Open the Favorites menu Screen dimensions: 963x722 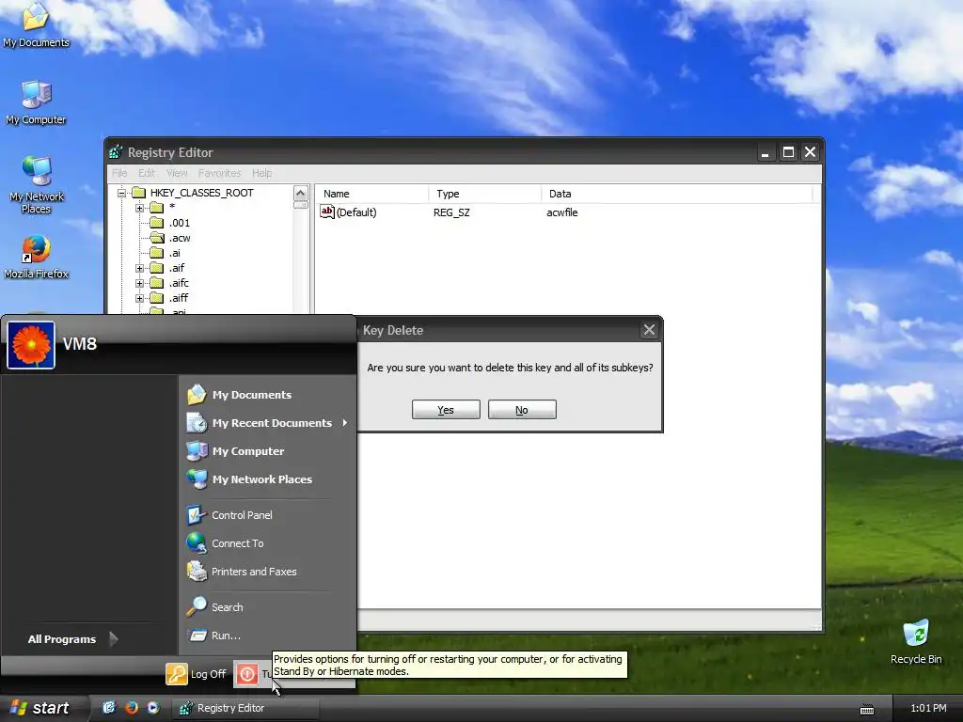pos(219,173)
